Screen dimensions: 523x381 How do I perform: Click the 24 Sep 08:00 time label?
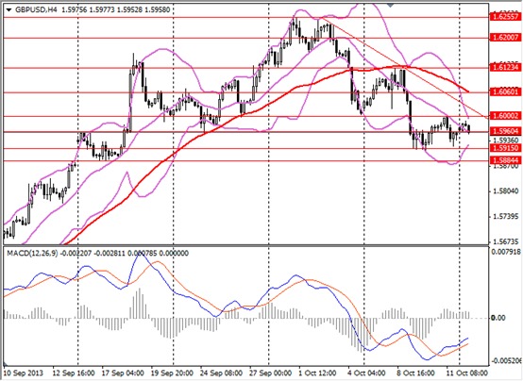click(x=221, y=373)
